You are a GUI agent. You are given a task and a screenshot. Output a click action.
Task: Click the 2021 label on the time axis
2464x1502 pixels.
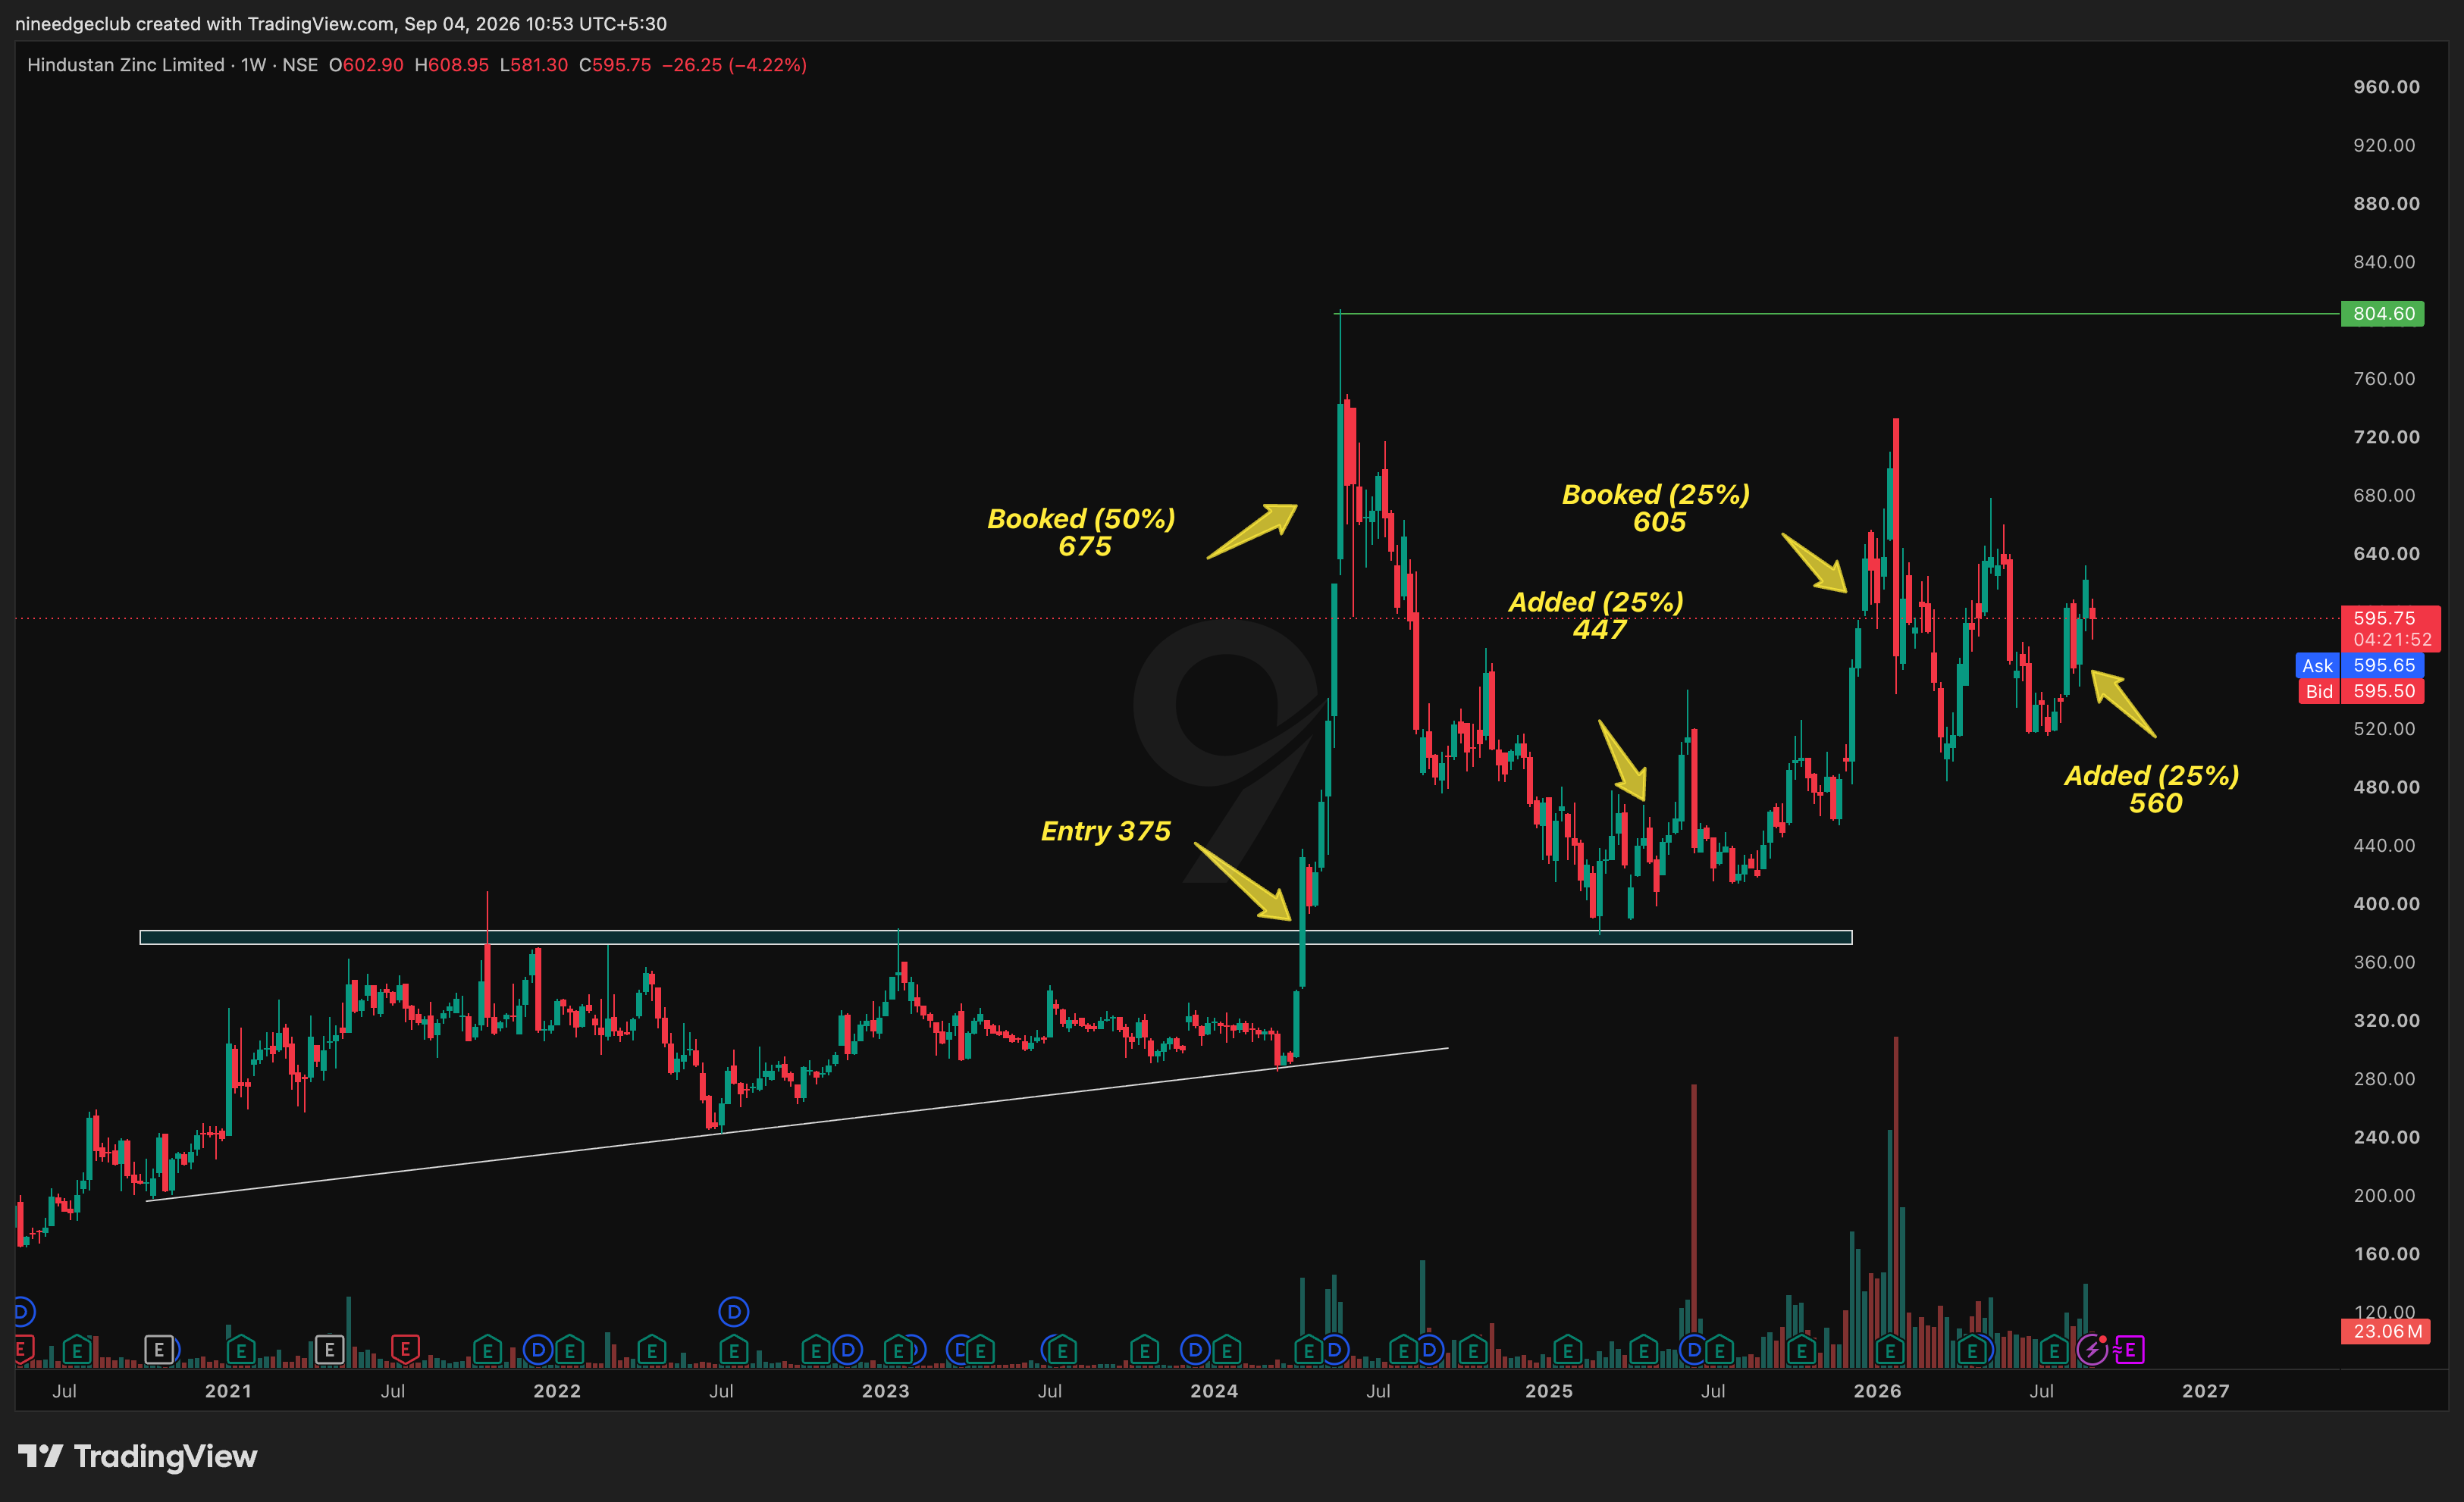[228, 1391]
